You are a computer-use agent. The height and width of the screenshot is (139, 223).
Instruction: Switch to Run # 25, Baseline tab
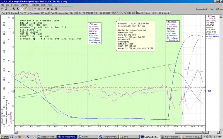coord(10,13)
